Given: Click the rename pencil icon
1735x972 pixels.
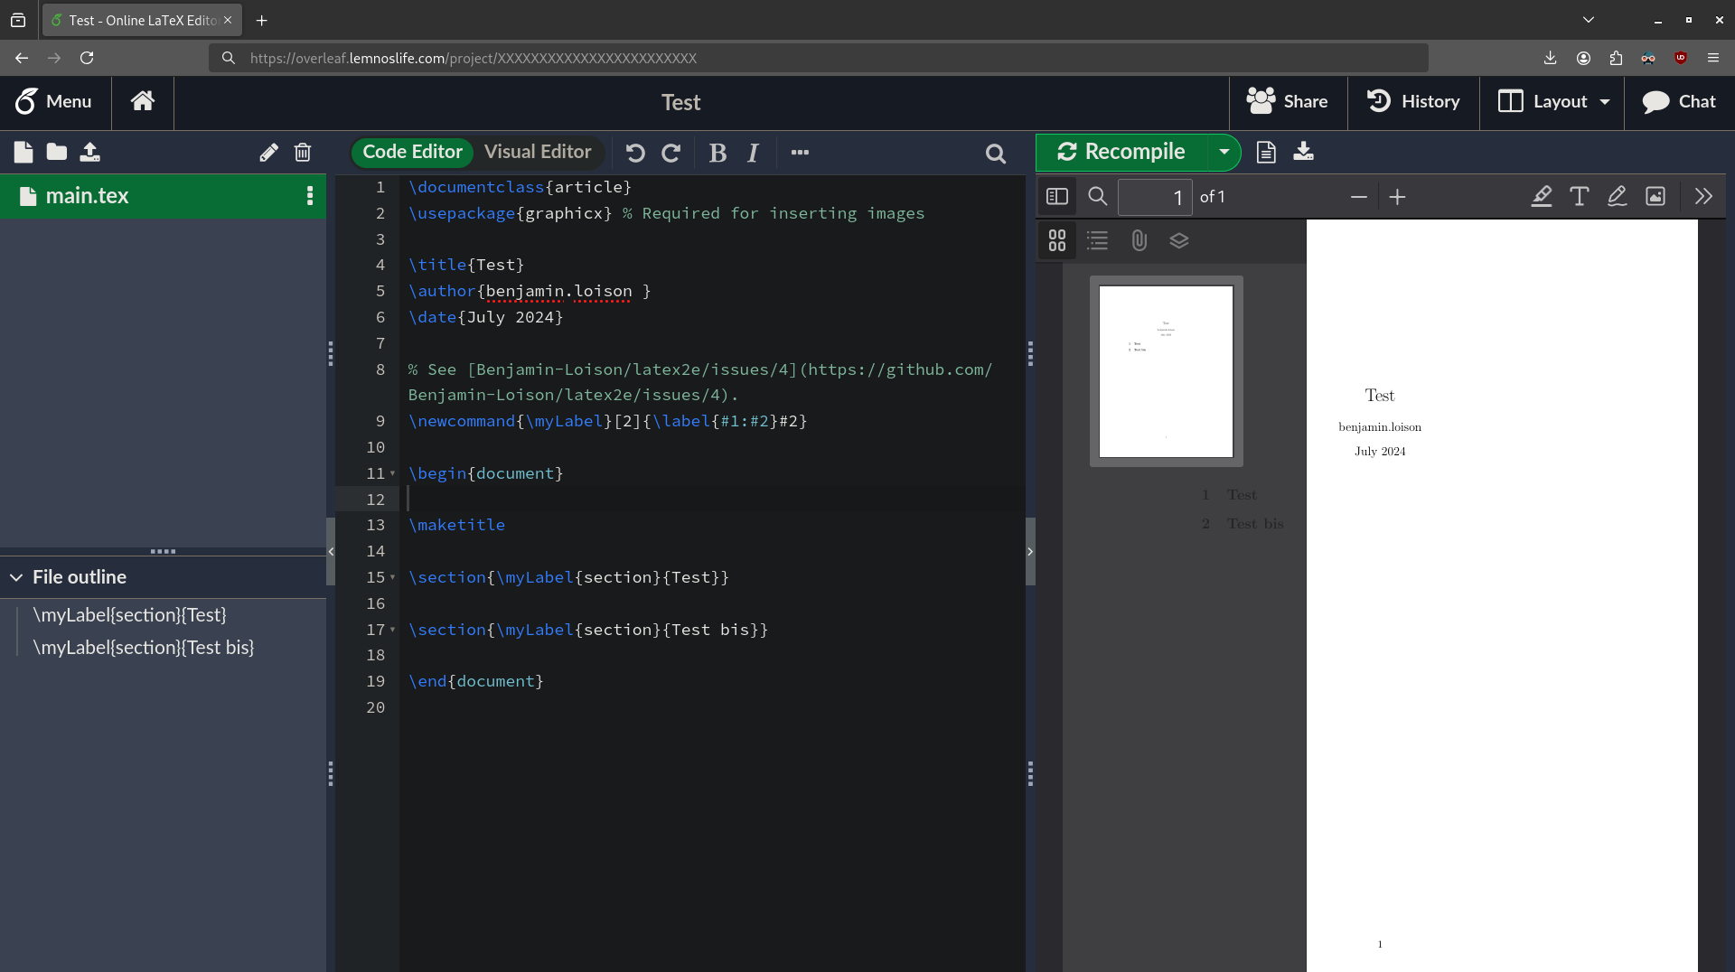Looking at the screenshot, I should click(x=268, y=153).
